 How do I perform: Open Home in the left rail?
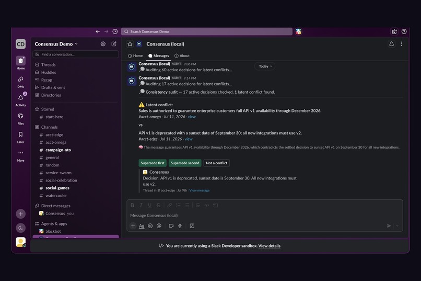pos(21,63)
